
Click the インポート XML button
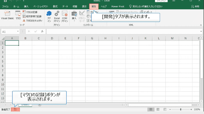pyautogui.click(x=146, y=12)
